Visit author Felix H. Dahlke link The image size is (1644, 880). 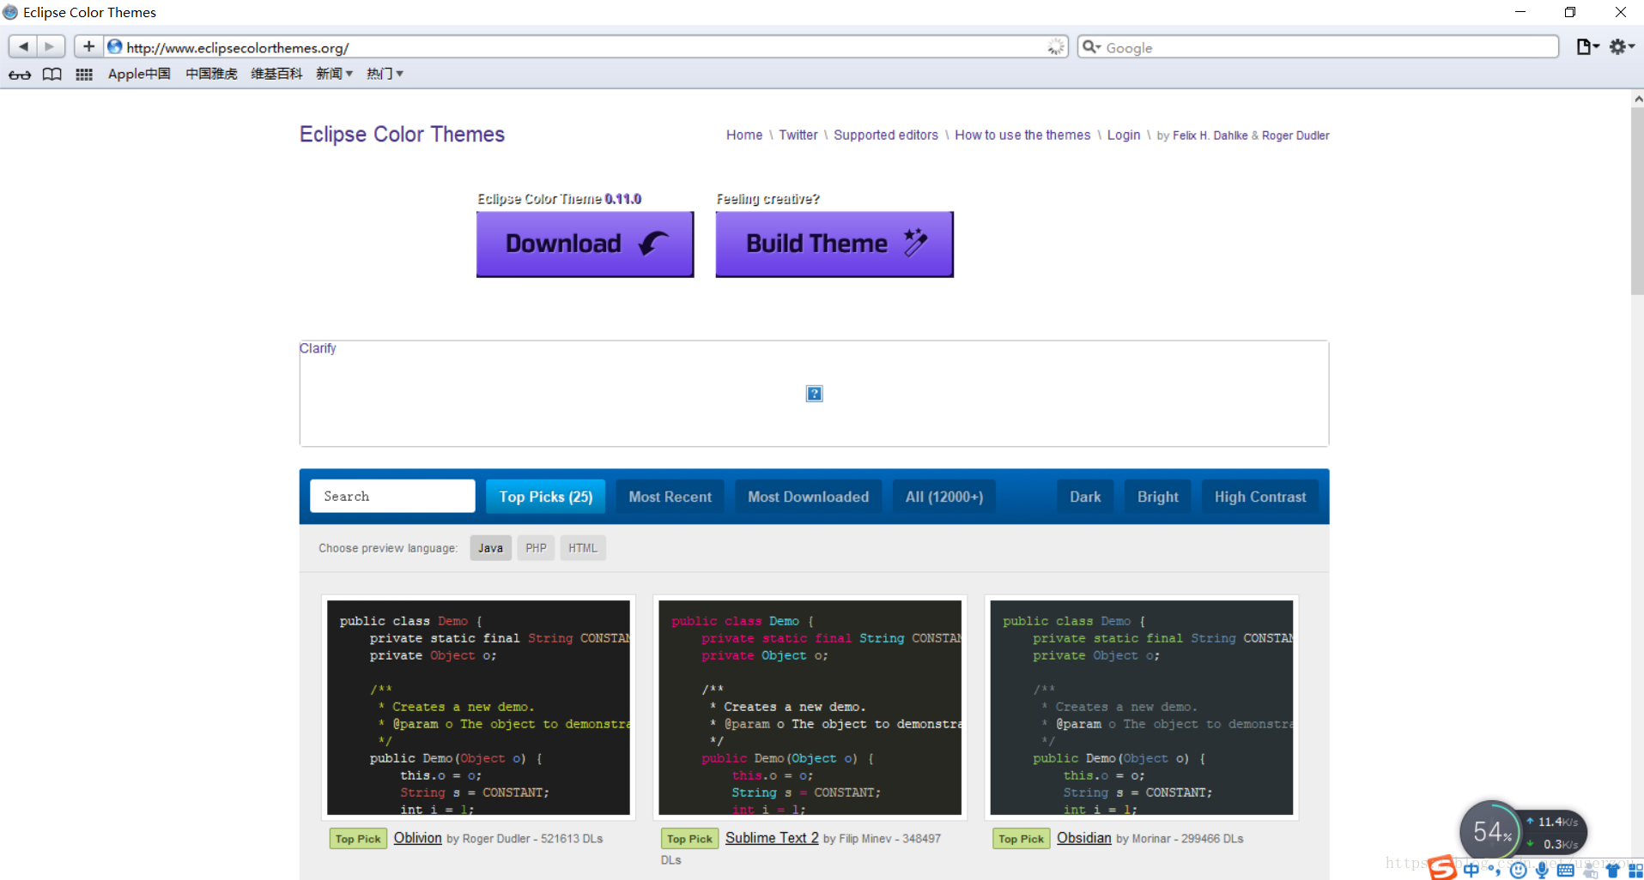[x=1210, y=136]
